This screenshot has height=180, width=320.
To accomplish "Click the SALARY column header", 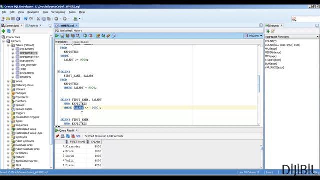I will click(x=94, y=142).
